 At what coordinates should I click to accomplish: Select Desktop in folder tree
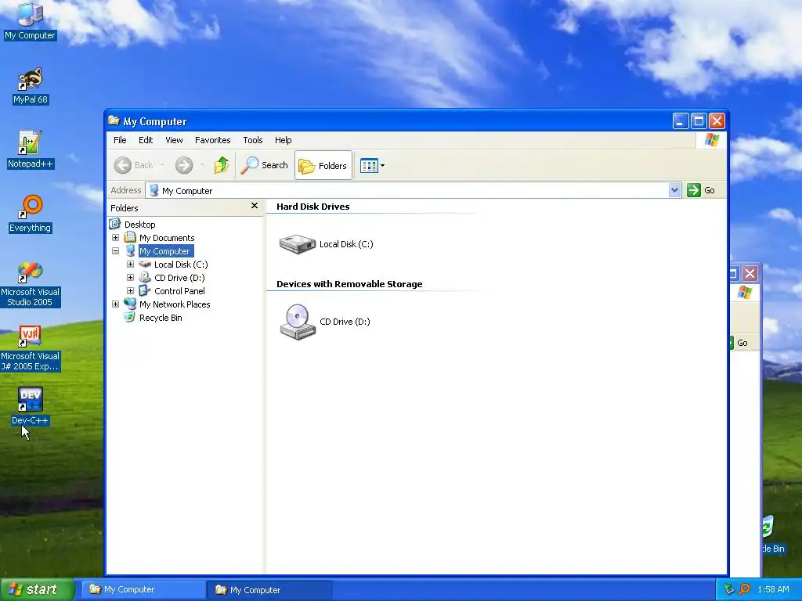pyautogui.click(x=139, y=225)
